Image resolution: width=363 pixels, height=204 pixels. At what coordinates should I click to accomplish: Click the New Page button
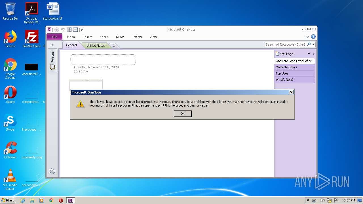tap(284, 54)
